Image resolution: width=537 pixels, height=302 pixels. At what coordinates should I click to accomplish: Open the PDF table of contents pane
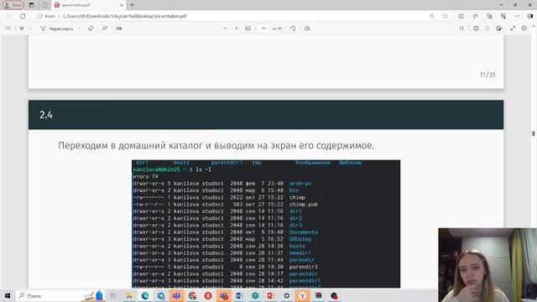point(8,29)
